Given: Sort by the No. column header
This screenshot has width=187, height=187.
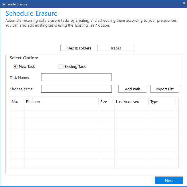Looking at the screenshot, I should pyautogui.click(x=17, y=102).
